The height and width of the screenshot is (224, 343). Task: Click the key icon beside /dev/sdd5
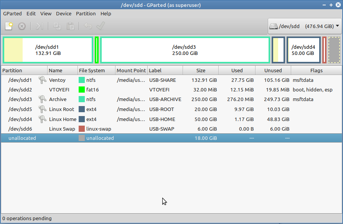pyautogui.click(x=42, y=109)
